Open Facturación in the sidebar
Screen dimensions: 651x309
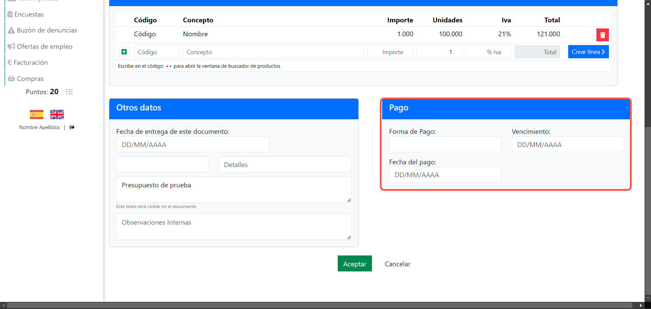coord(27,62)
